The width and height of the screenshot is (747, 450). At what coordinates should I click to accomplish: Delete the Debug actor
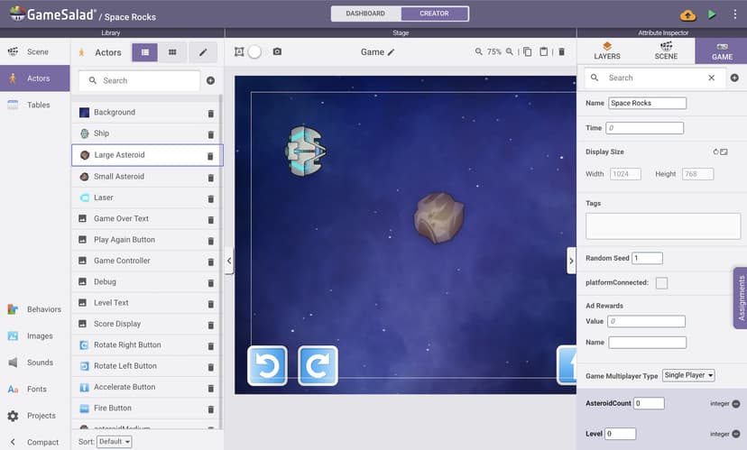(210, 283)
